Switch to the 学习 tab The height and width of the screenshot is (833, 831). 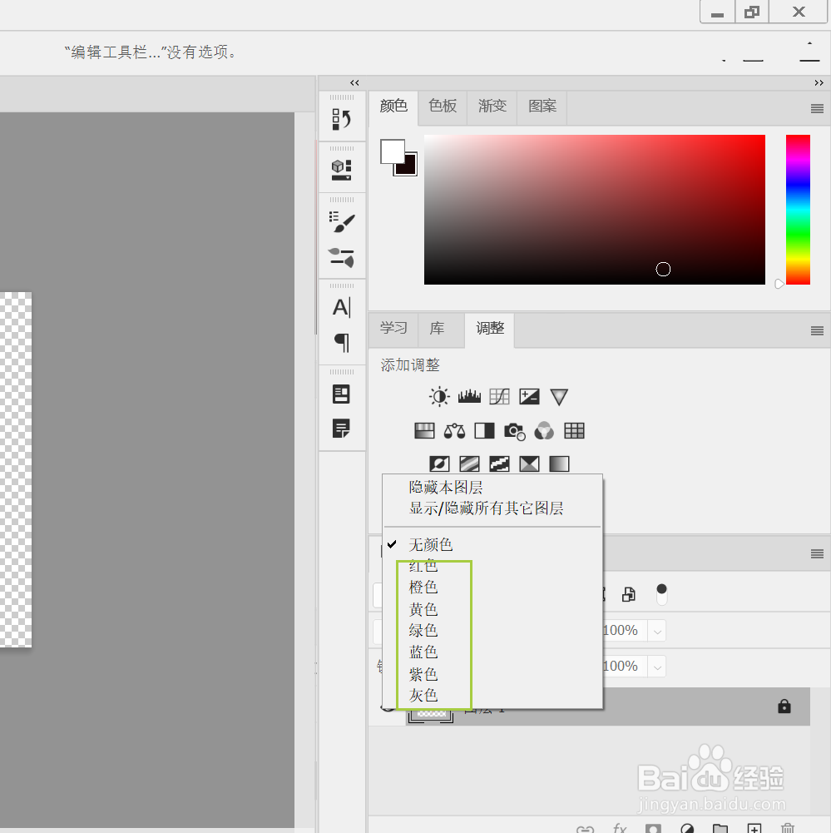pos(393,329)
